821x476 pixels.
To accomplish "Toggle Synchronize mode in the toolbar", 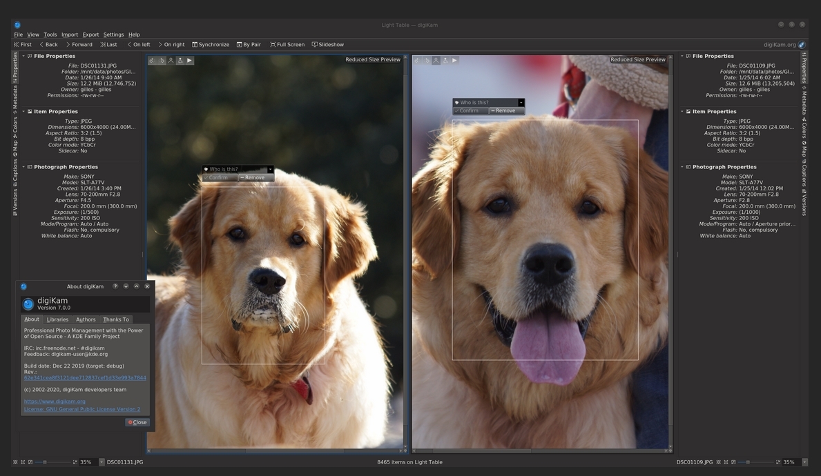I will [209, 44].
